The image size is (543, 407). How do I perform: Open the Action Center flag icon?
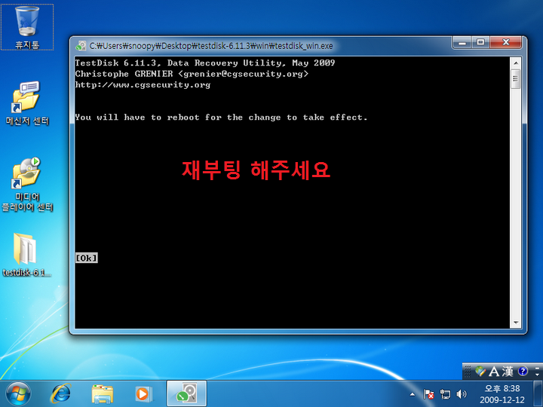pos(428,394)
